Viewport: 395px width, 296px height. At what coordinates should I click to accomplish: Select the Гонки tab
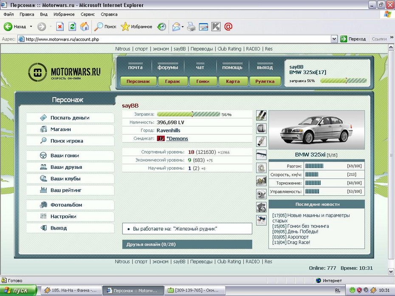coord(203,81)
